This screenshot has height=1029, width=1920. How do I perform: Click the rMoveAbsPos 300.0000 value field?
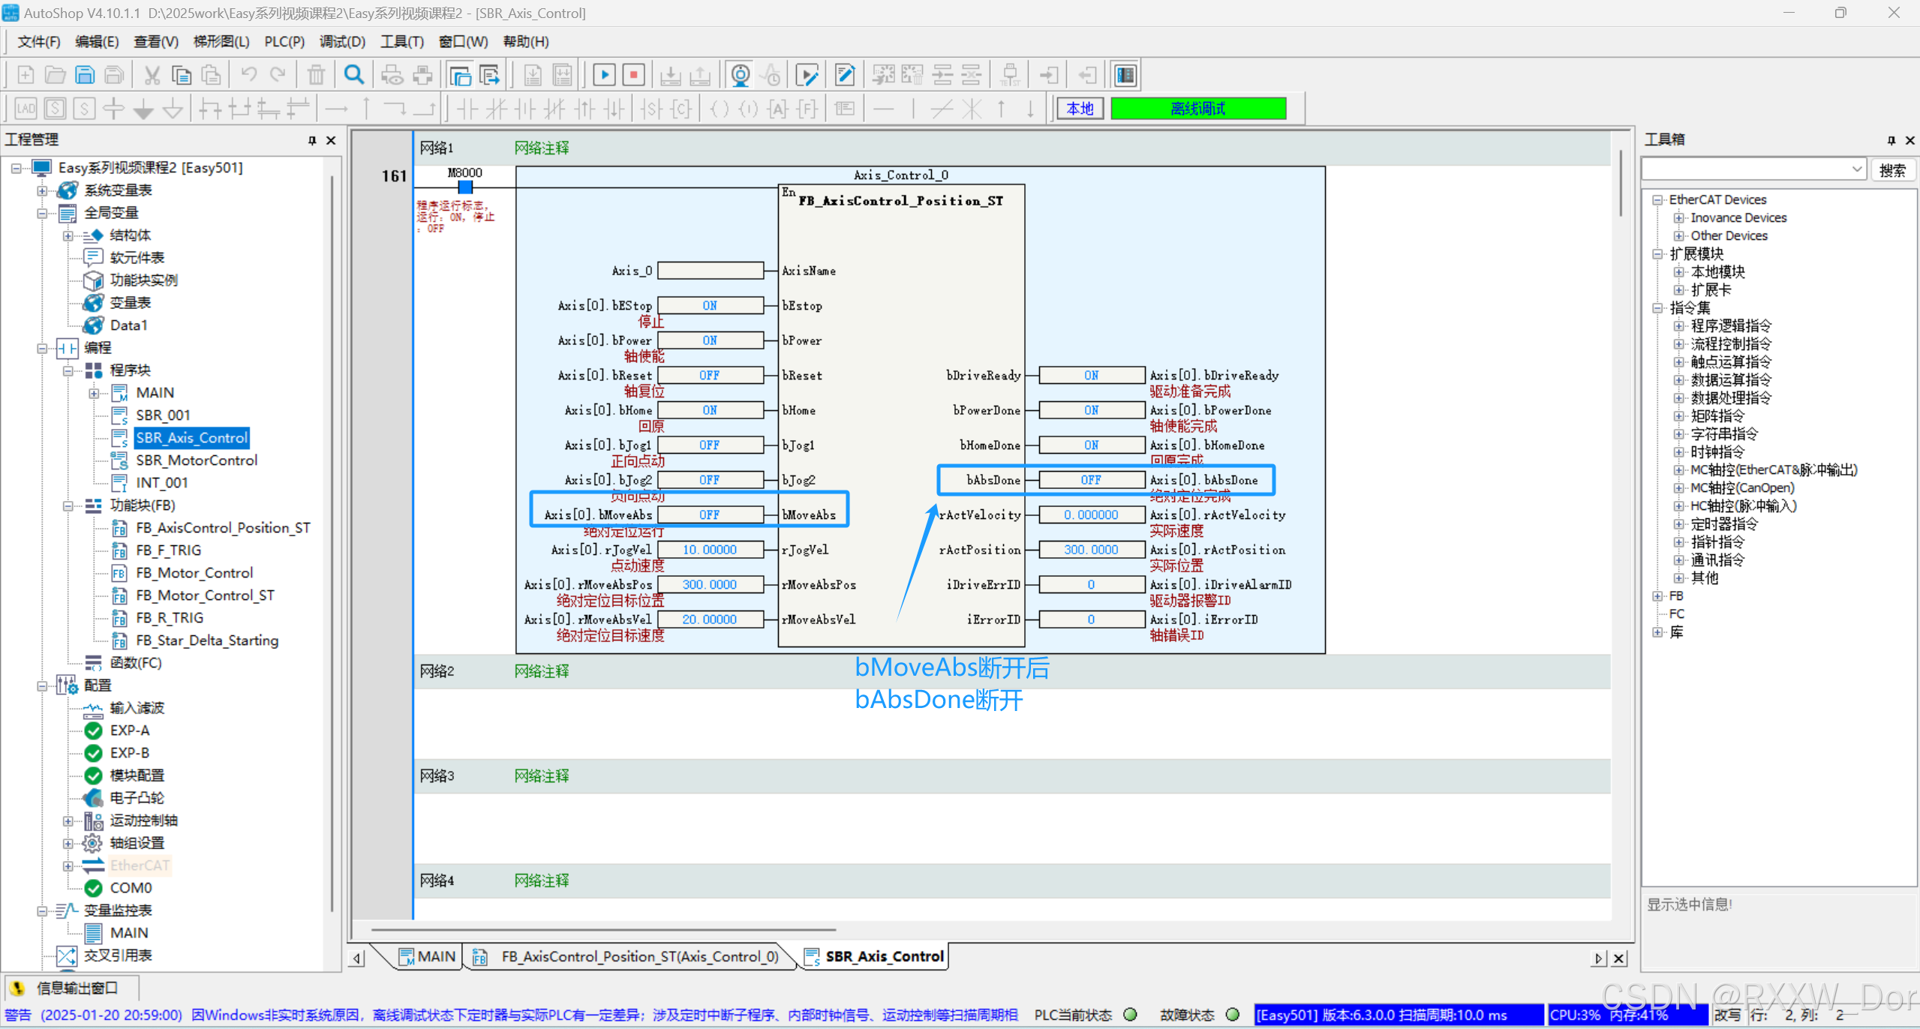pyautogui.click(x=710, y=585)
